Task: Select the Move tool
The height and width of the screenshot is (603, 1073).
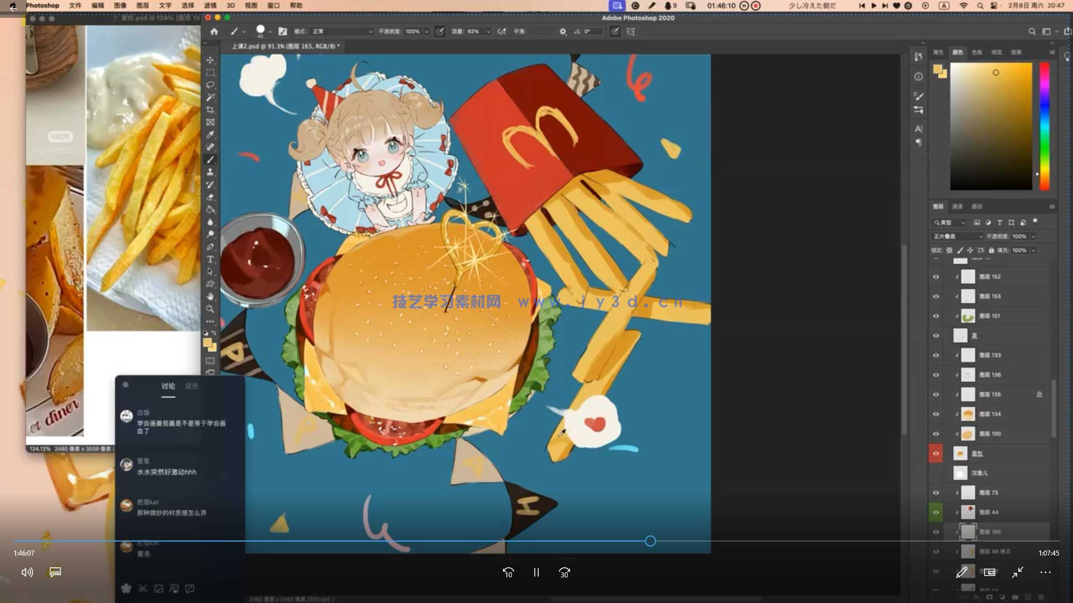Action: click(x=210, y=60)
